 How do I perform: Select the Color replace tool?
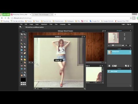pos(22,53)
